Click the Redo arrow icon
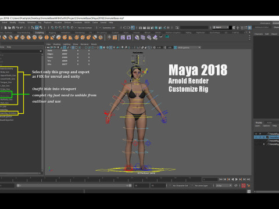Screen dimensions: 279x209 pos(22,28)
